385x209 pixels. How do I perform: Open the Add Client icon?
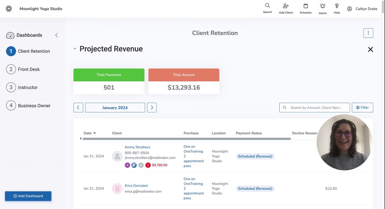(286, 6)
